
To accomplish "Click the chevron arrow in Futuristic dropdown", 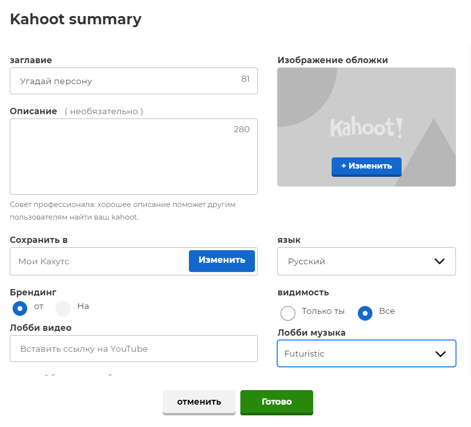I will click(440, 354).
